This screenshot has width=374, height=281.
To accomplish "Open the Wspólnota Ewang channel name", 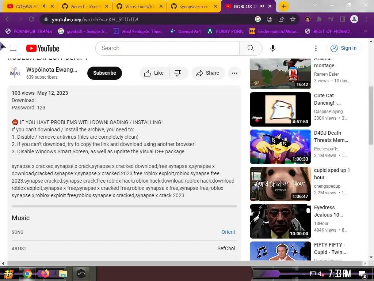I will tap(51, 70).
